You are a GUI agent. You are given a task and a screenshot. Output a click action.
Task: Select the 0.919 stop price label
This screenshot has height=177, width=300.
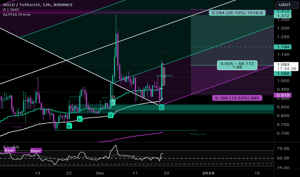pos(283,95)
